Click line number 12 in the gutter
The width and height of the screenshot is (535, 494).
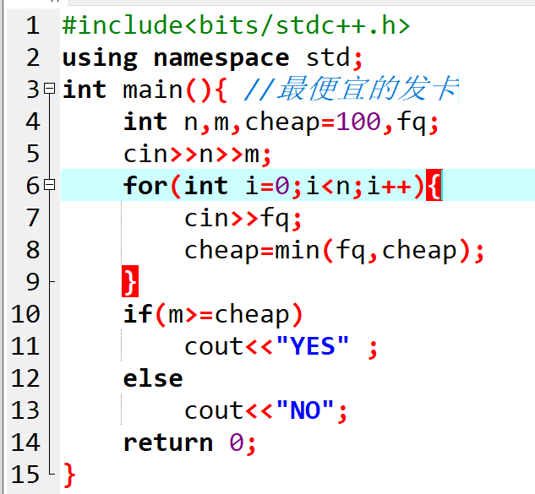(25, 378)
